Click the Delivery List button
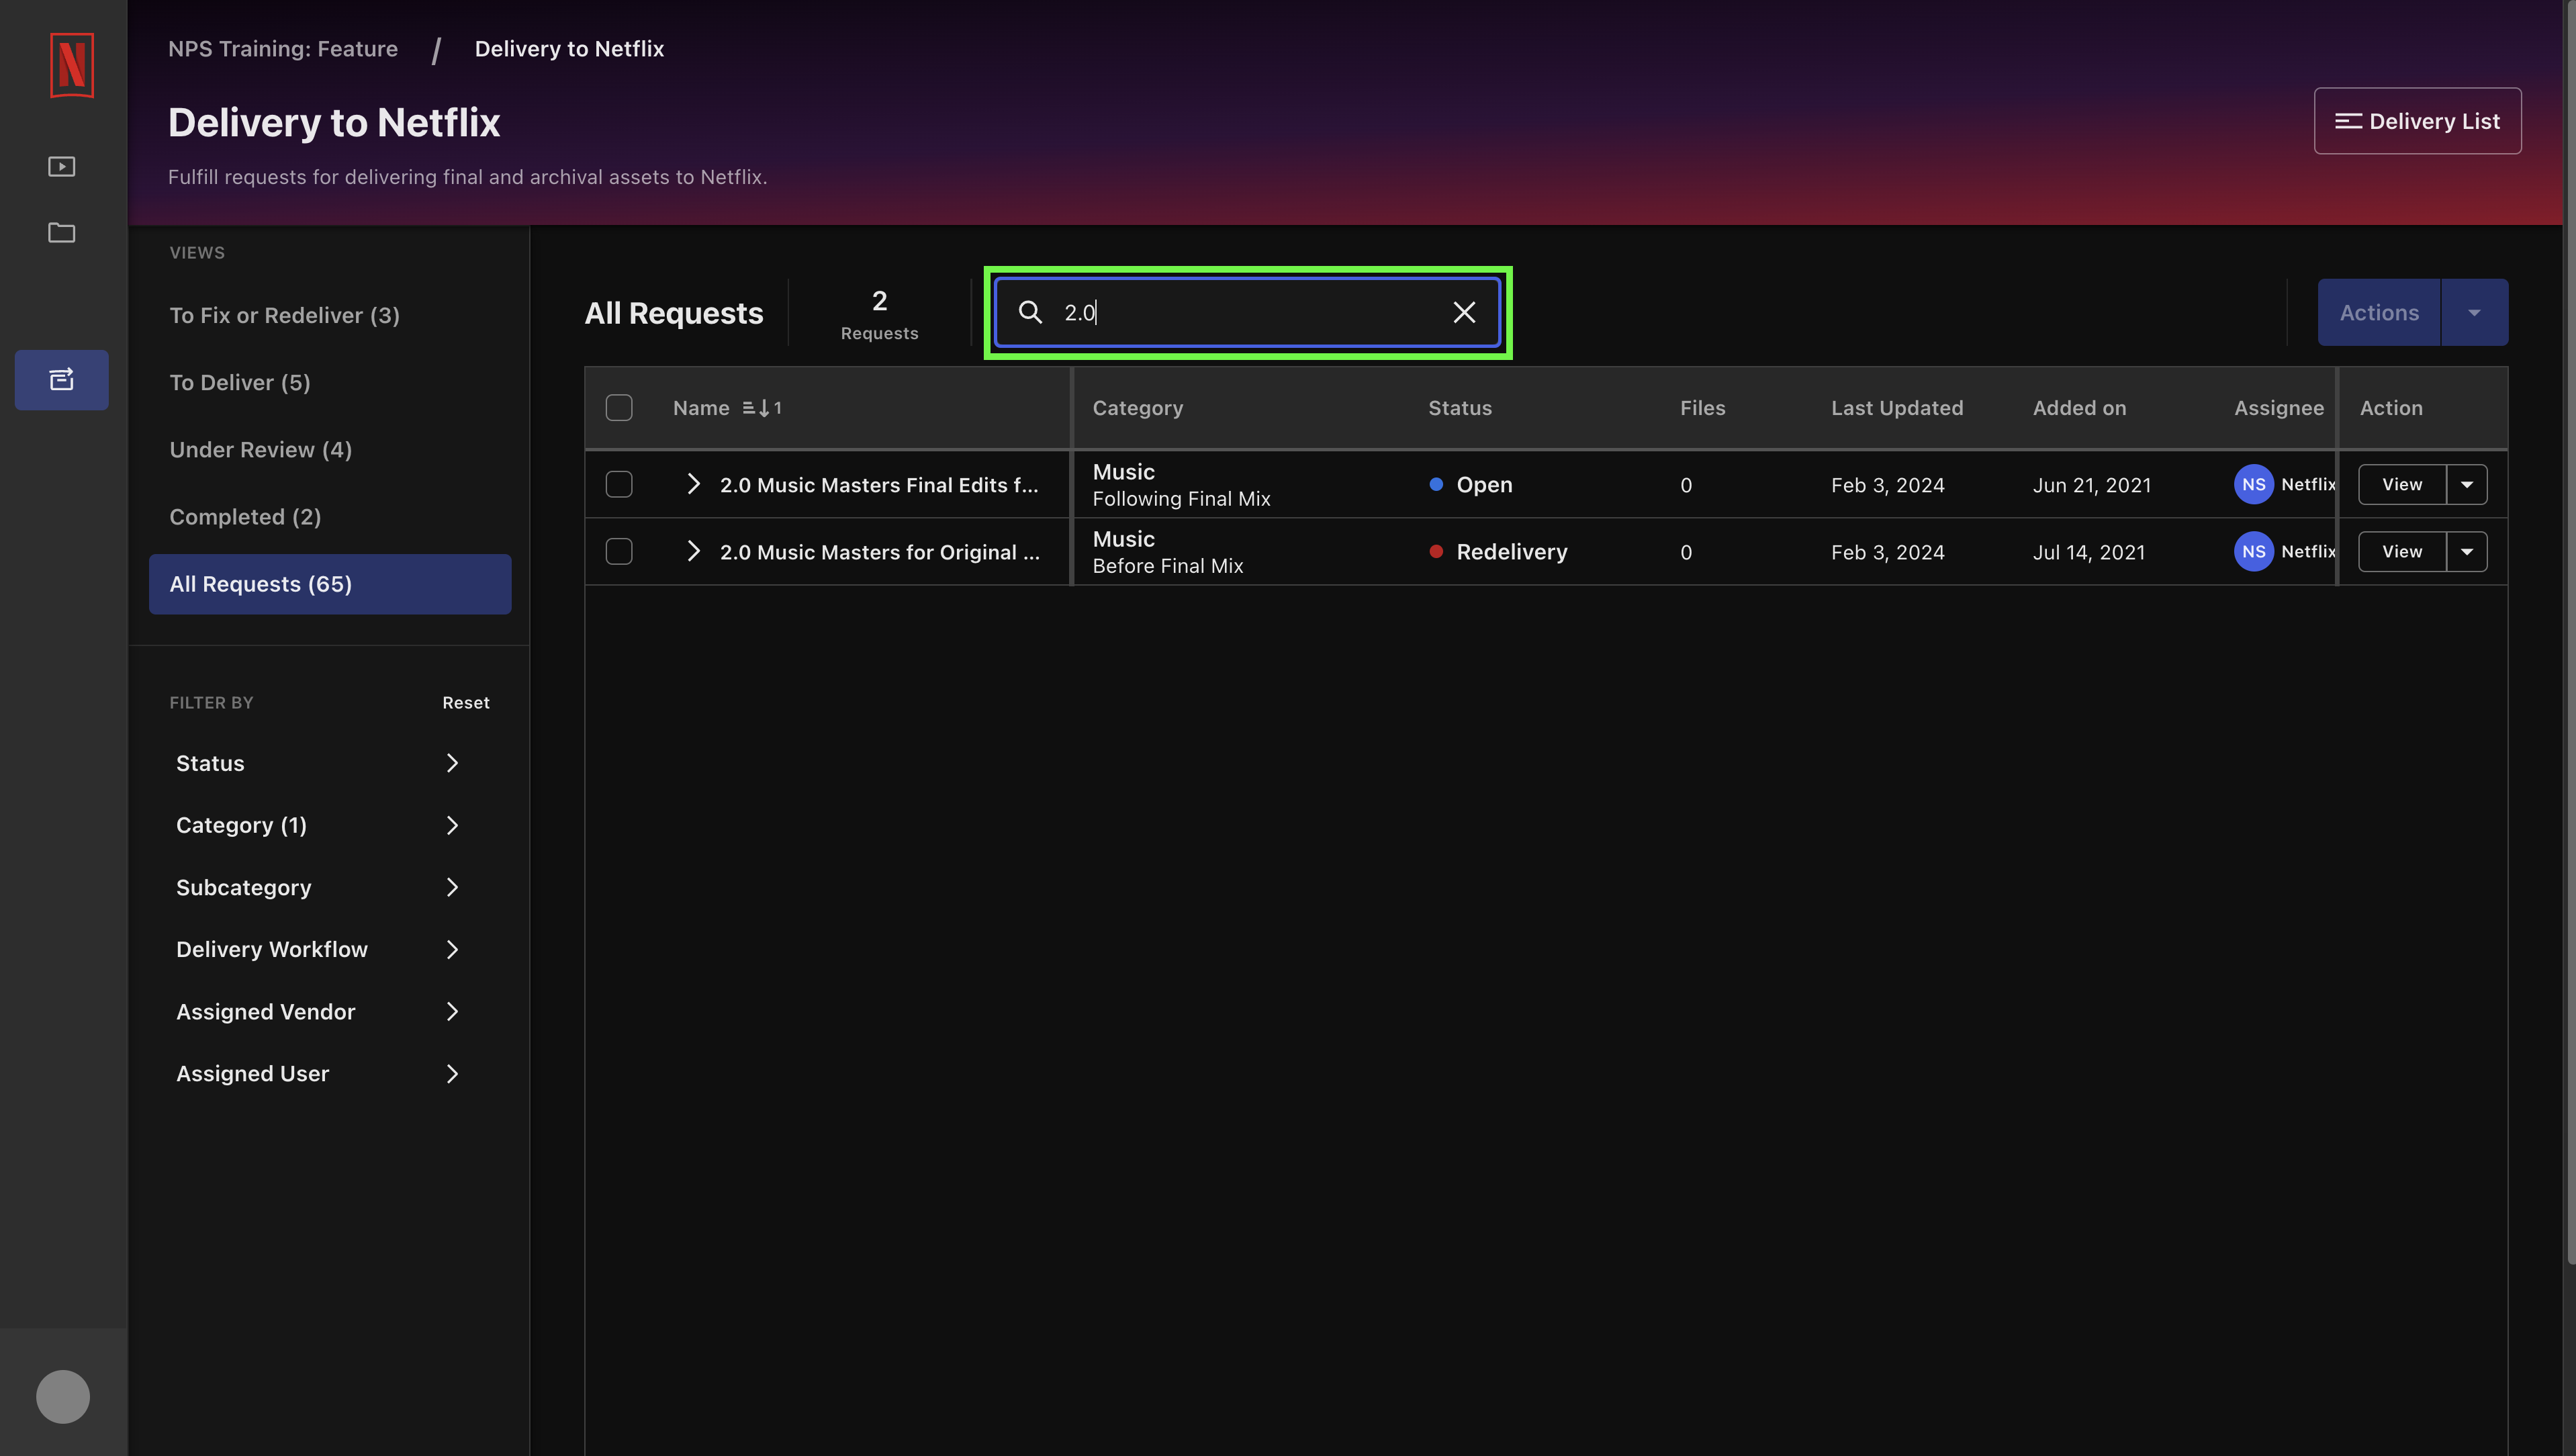2576x1456 pixels. 2417,121
